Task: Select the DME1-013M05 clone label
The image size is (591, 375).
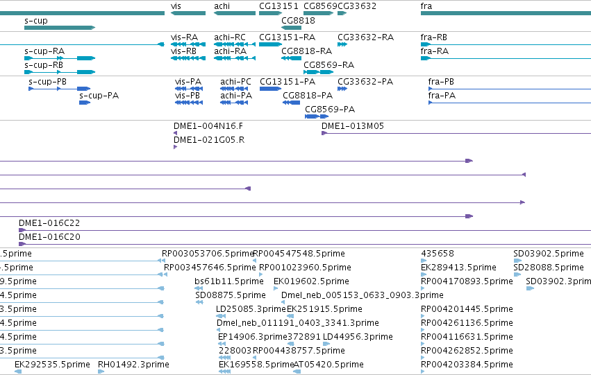Action: (x=353, y=126)
